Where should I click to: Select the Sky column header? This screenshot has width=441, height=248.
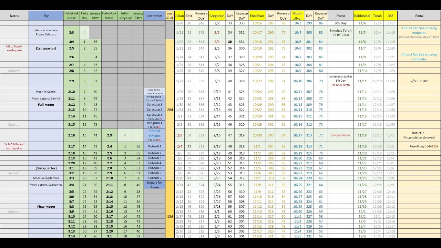pyautogui.click(x=46, y=16)
